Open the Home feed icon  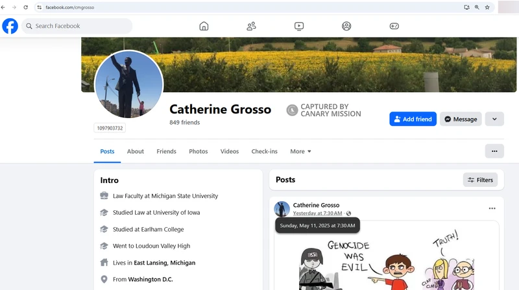click(x=204, y=26)
